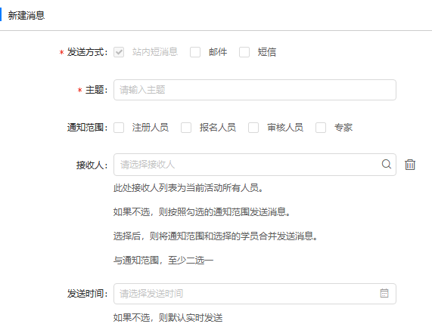Toggle the 站内短消息 checkbox
The image size is (432, 327).
[119, 52]
